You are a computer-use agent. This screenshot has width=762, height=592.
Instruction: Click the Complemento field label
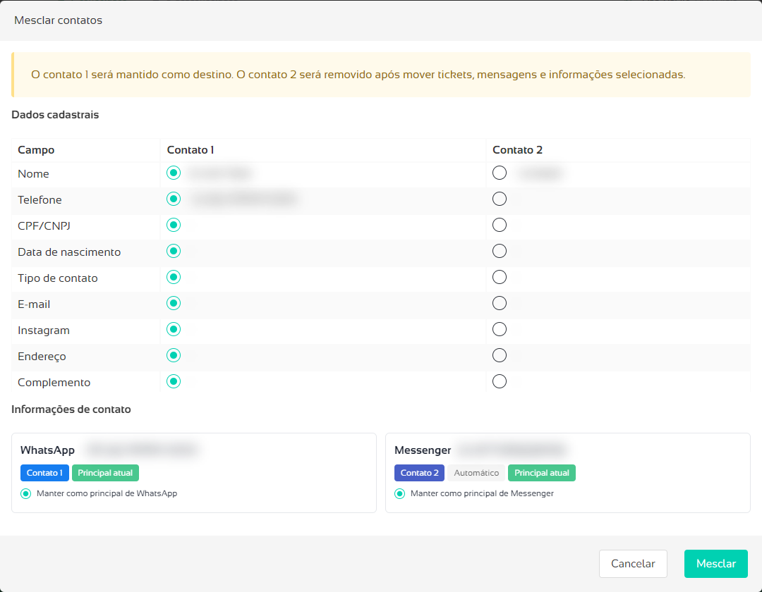click(54, 383)
